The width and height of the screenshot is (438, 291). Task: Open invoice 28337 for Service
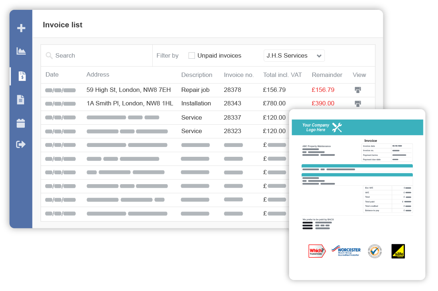(233, 117)
